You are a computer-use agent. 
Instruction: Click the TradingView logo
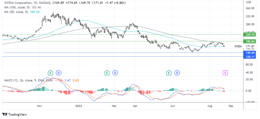[x=14, y=114]
